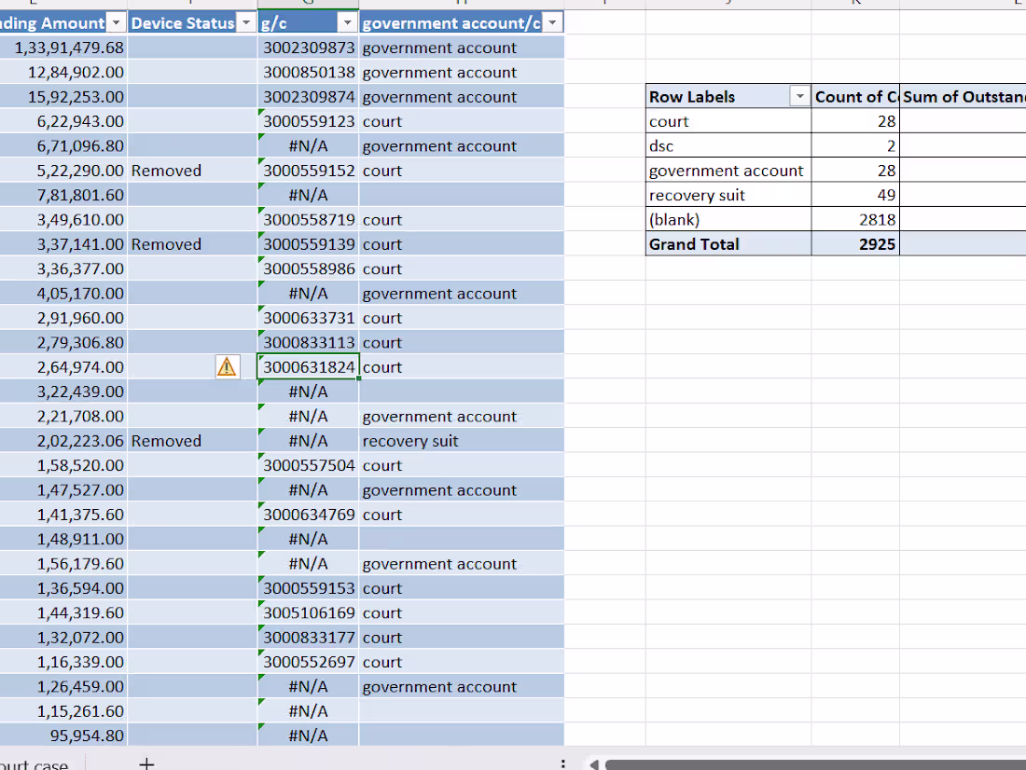Select cell 3000559123

tap(308, 121)
